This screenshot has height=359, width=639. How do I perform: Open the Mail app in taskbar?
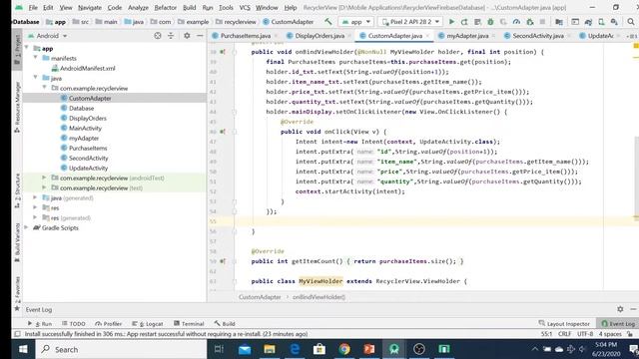[x=245, y=349]
